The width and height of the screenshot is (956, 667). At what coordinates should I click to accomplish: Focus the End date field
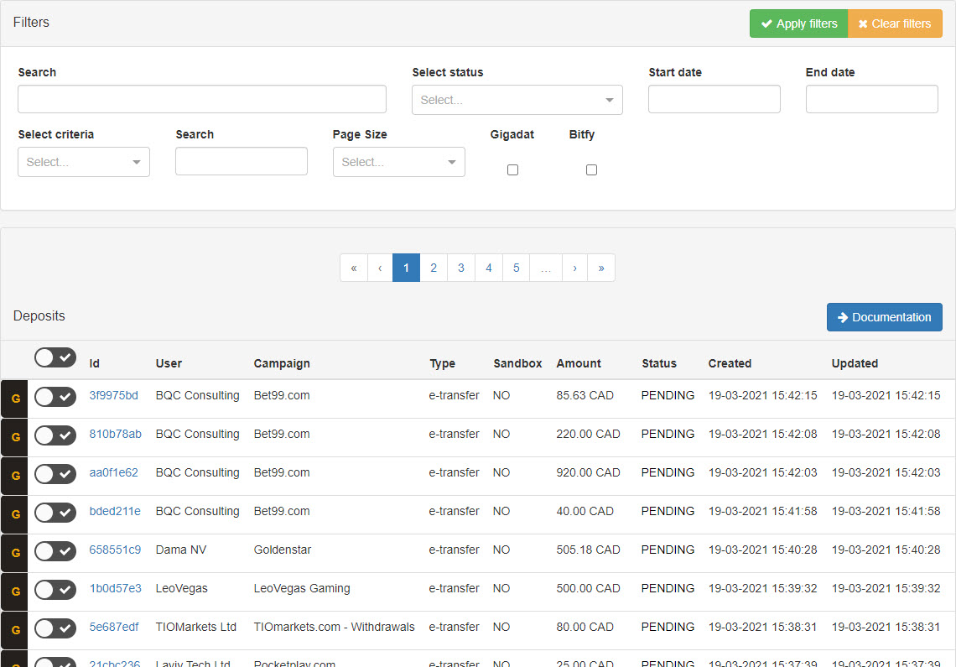click(872, 99)
